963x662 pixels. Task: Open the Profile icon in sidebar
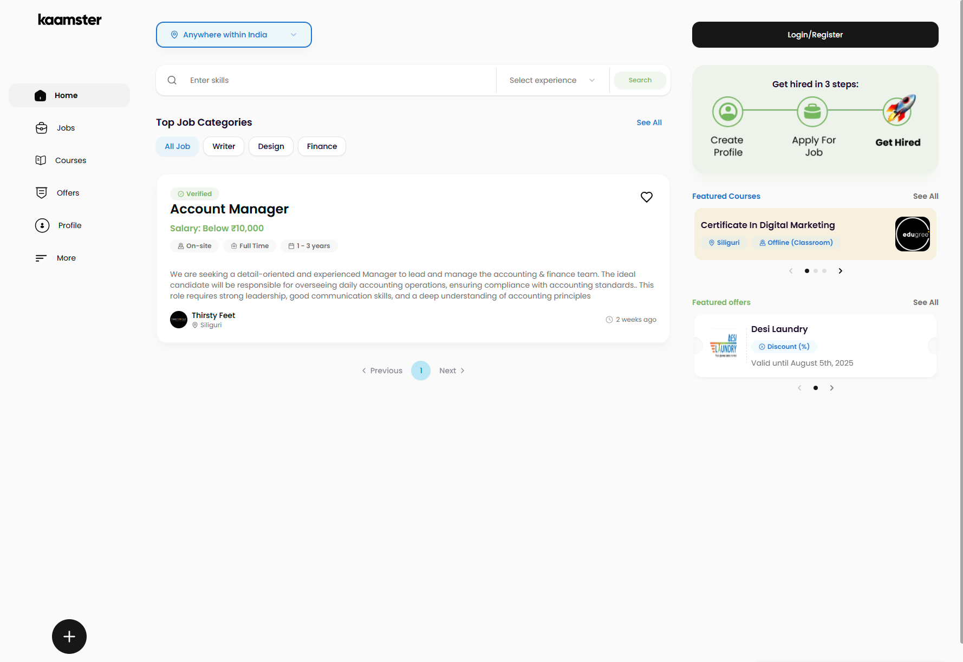(x=42, y=225)
